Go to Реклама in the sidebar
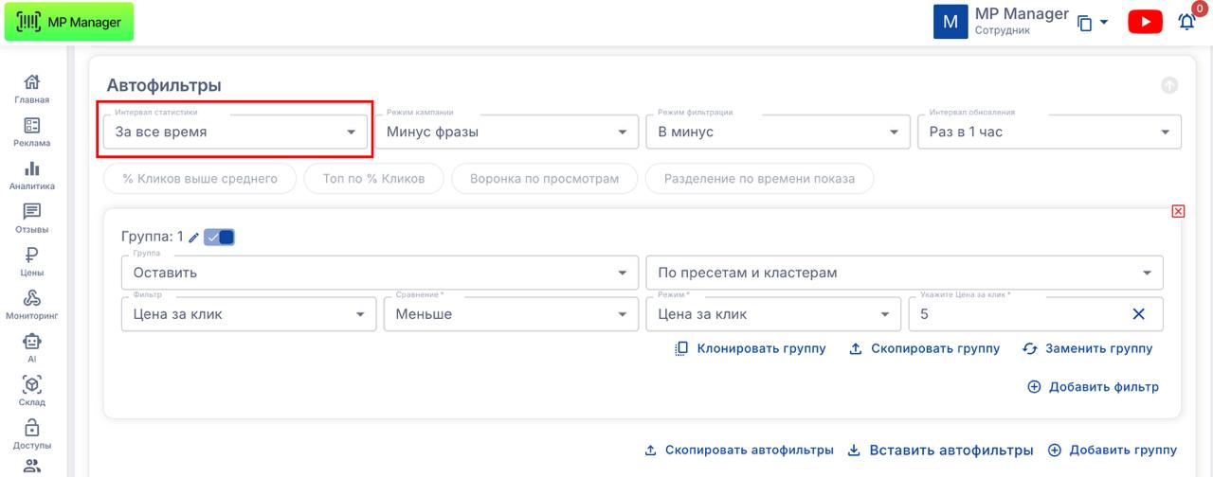The width and height of the screenshot is (1213, 477). [x=32, y=132]
